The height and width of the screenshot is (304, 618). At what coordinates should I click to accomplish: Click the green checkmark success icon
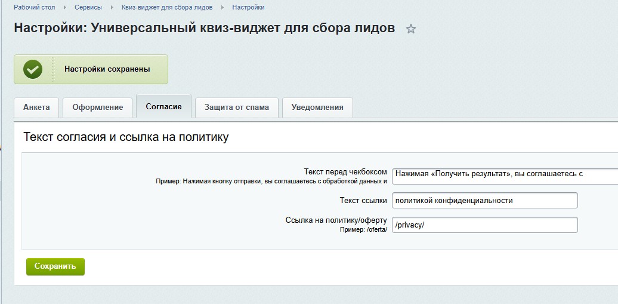click(33, 69)
